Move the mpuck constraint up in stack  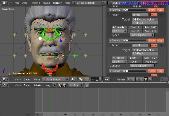click(x=152, y=45)
